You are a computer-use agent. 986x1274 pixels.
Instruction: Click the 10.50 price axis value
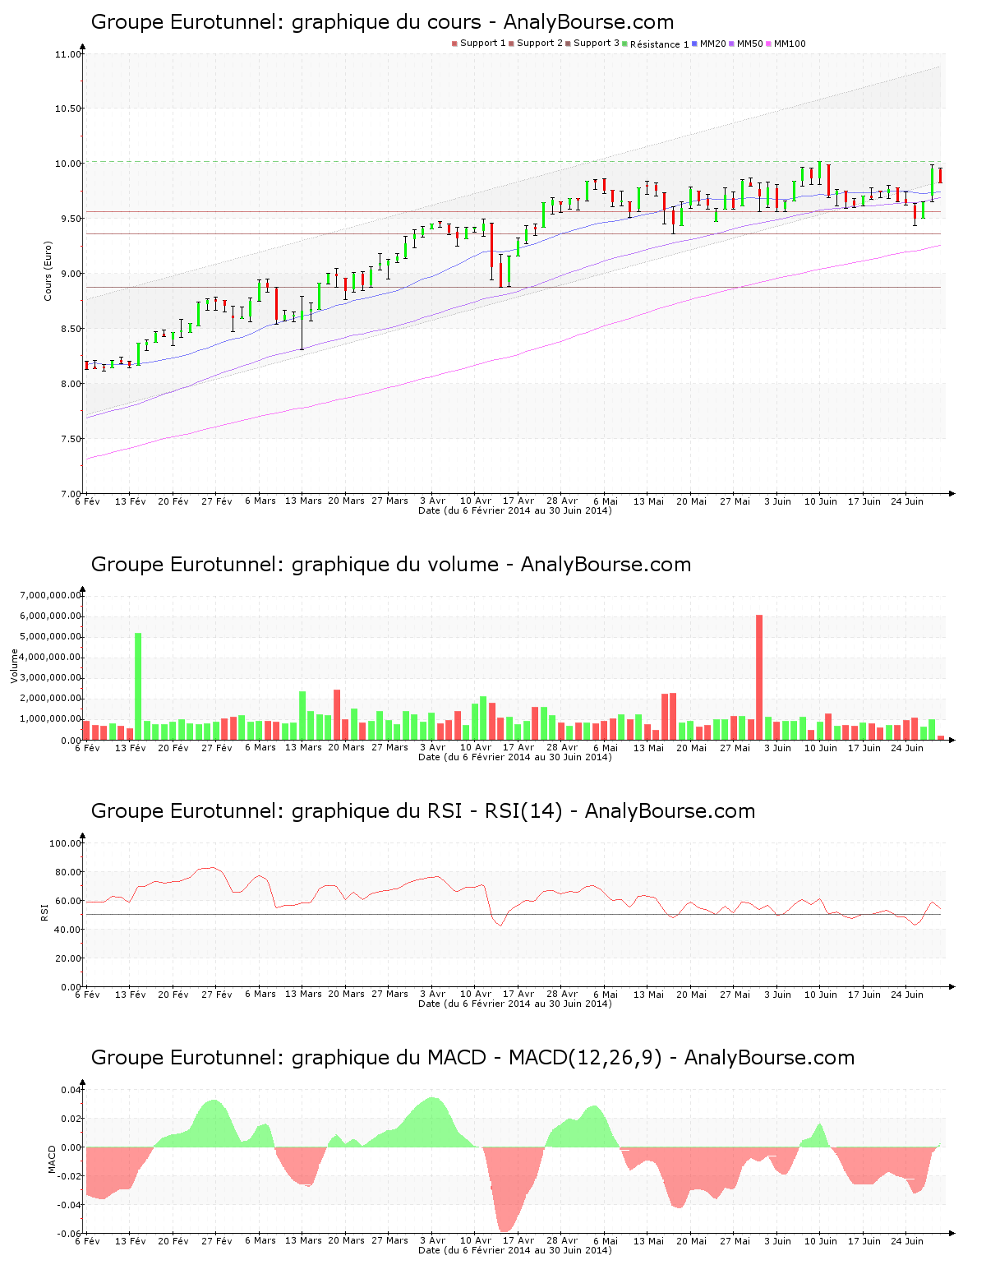tap(67, 108)
